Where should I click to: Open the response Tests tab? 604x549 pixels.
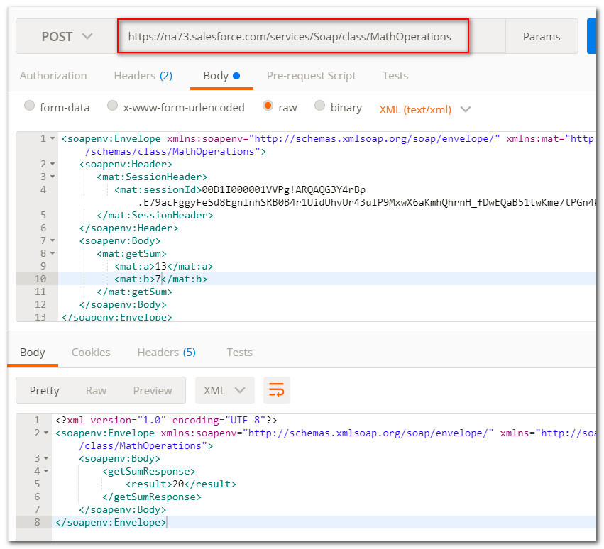pos(239,353)
